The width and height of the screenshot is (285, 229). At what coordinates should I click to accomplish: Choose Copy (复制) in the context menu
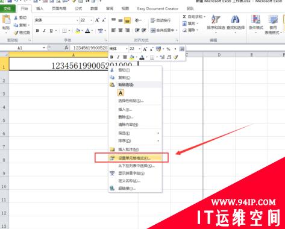click(135, 78)
